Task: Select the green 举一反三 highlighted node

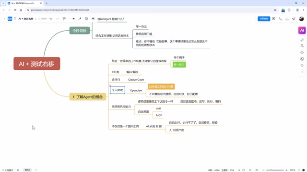Action: point(179,64)
